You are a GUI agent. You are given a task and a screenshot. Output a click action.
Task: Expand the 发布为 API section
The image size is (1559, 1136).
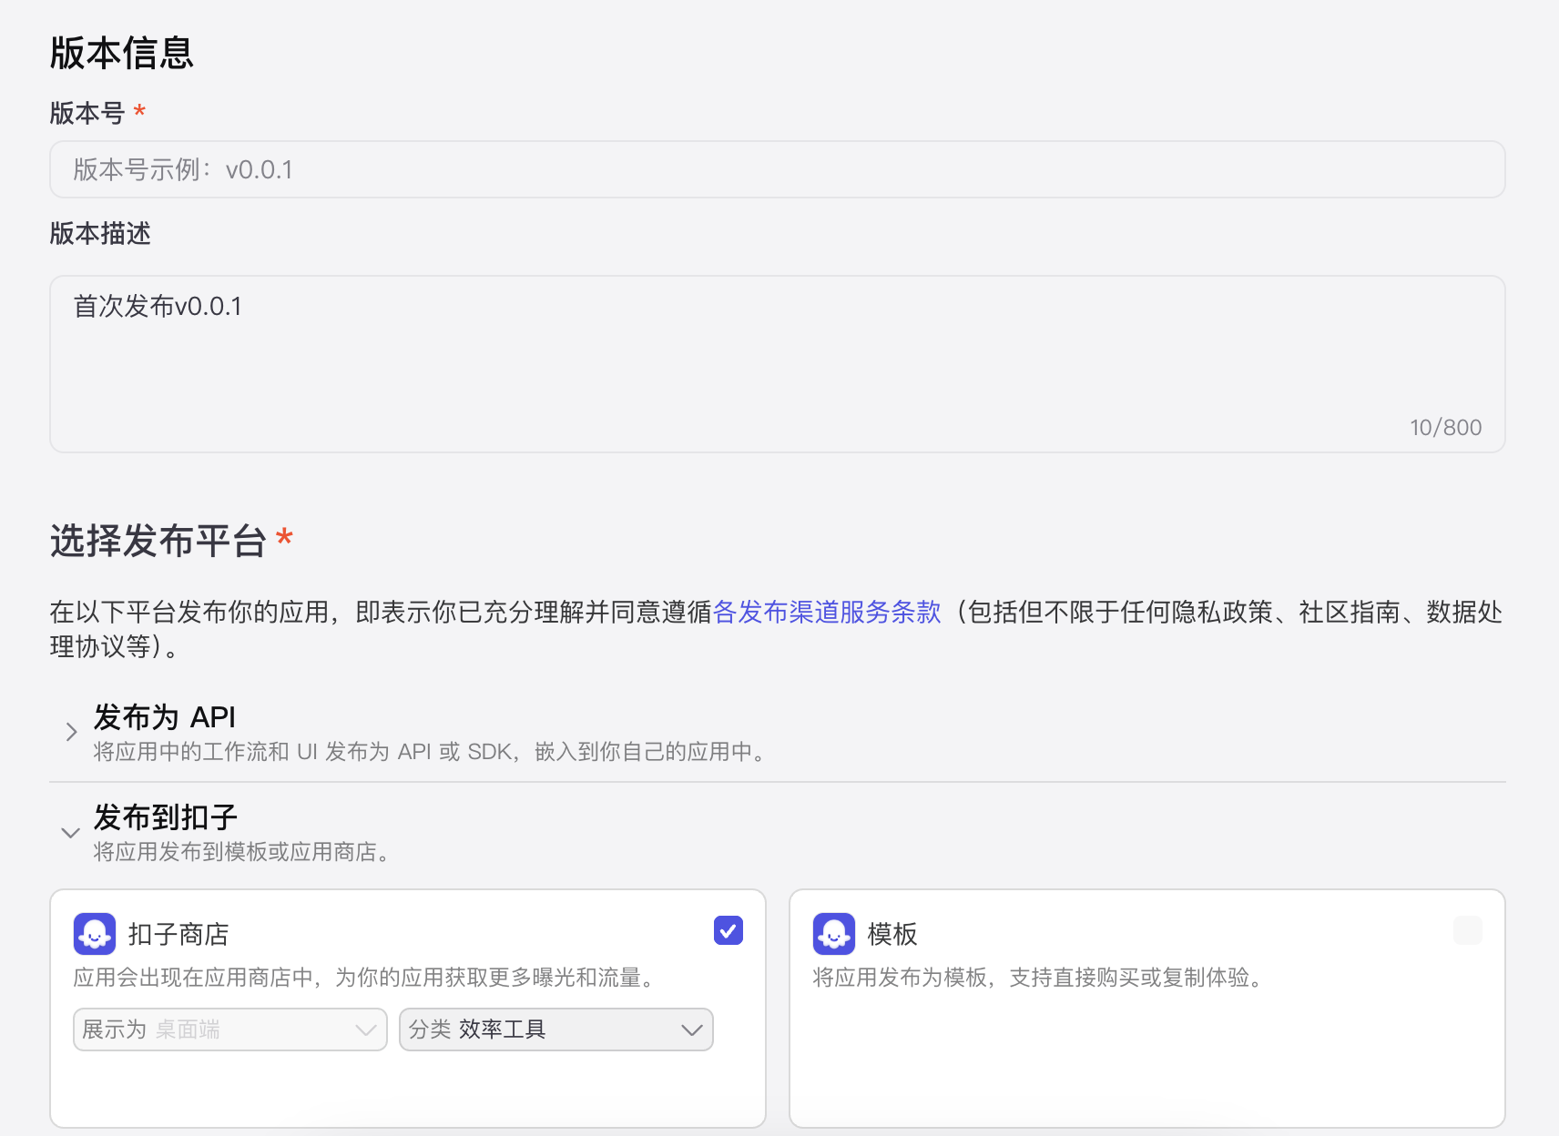pos(71,732)
